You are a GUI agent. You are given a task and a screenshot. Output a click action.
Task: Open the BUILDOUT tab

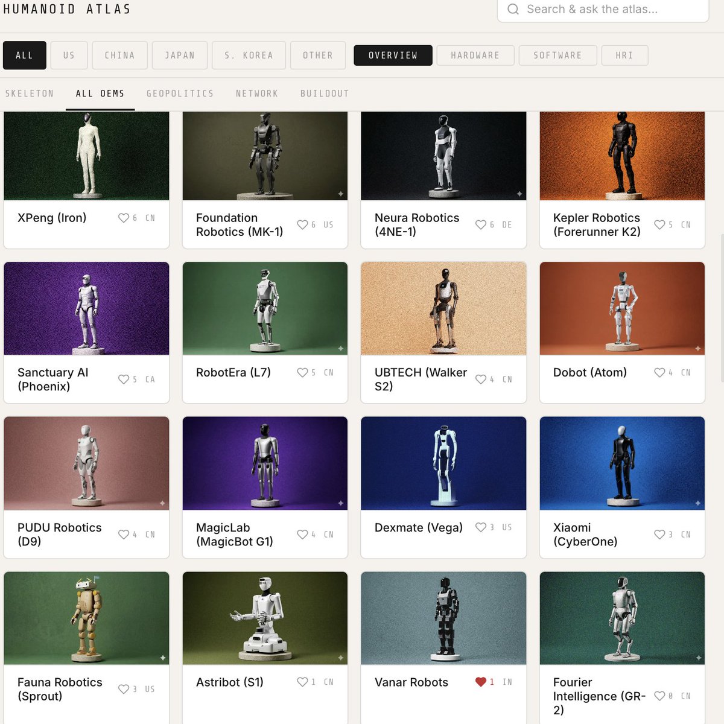click(x=325, y=94)
